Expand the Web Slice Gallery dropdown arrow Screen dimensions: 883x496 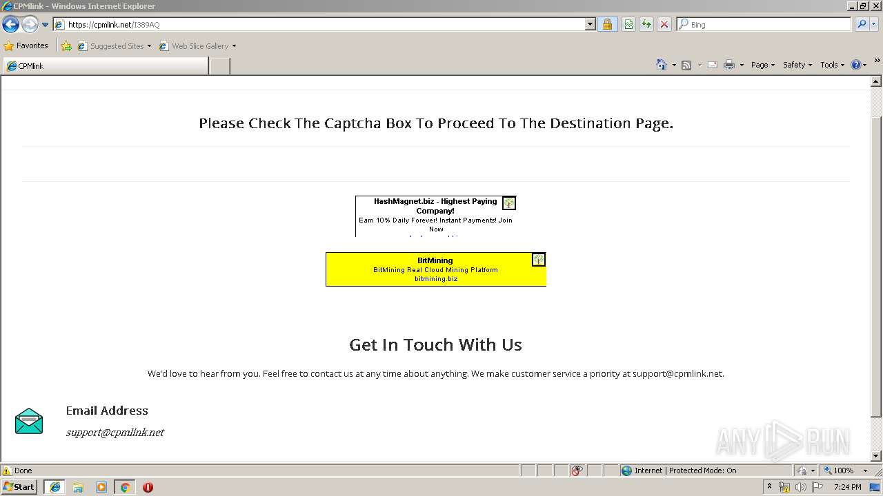pyautogui.click(x=234, y=46)
